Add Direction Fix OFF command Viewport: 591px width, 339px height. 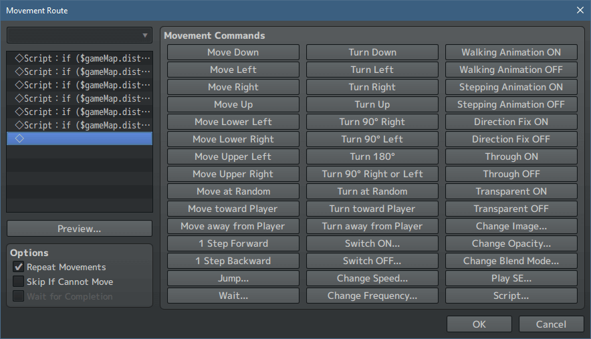[x=511, y=139]
